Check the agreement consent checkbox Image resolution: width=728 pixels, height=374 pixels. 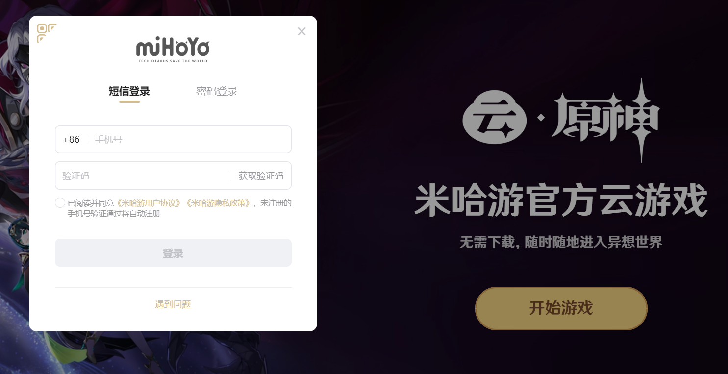pos(60,203)
